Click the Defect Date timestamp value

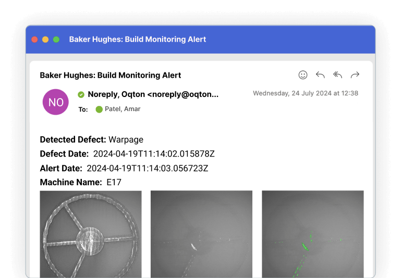(154, 154)
